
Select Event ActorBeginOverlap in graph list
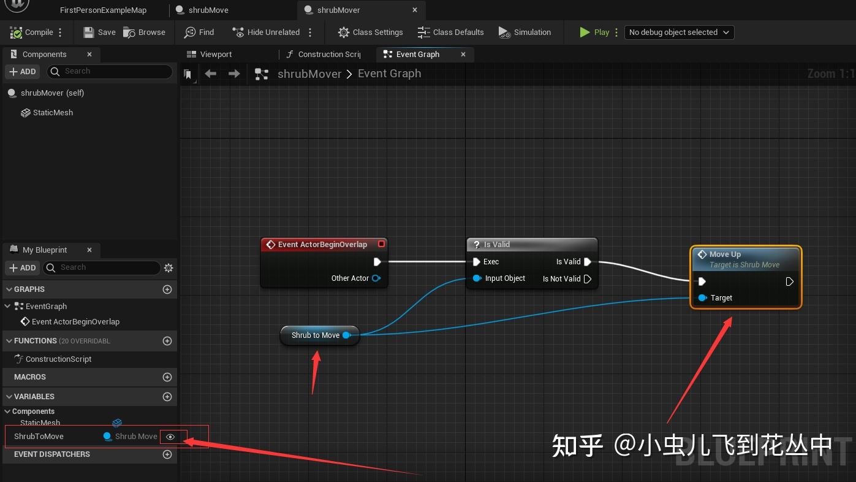(70, 322)
